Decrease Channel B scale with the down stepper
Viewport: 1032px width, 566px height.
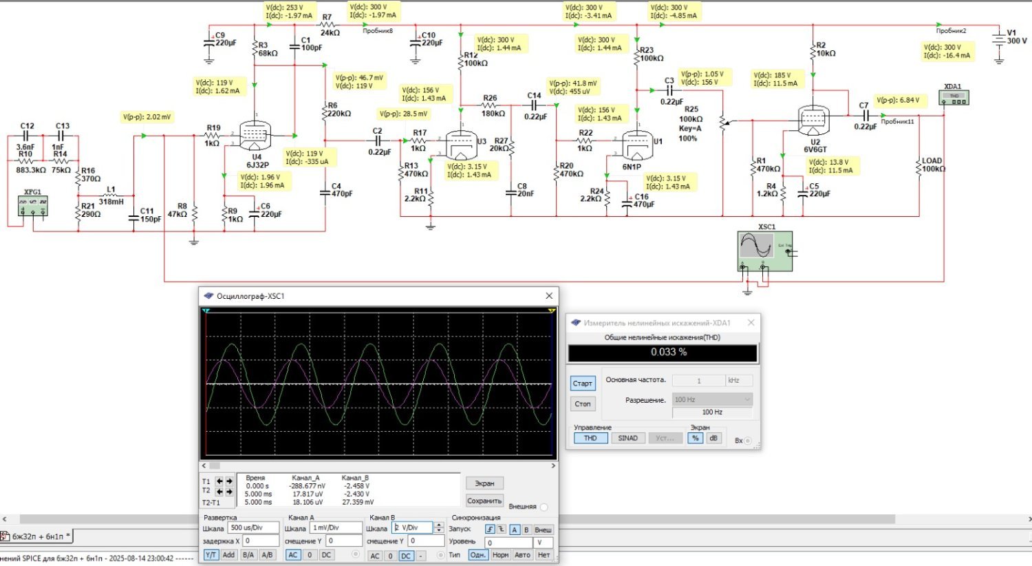coord(439,531)
